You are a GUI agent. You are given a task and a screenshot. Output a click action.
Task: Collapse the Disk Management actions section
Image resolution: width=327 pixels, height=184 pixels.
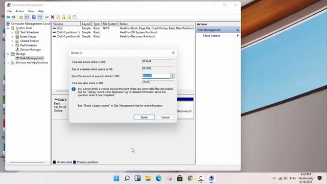238,30
